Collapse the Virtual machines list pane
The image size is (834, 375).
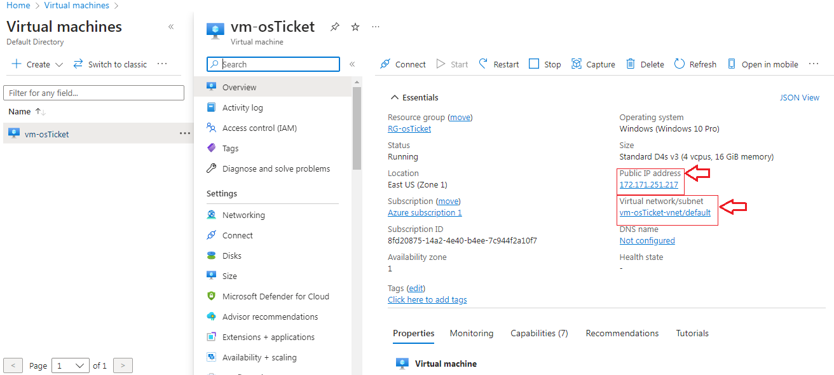point(171,27)
